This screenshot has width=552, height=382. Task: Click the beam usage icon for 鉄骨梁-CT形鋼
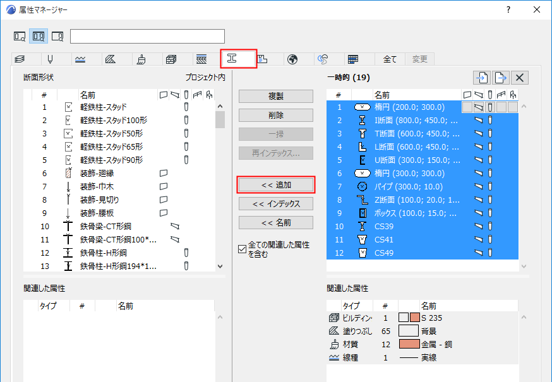click(x=175, y=227)
